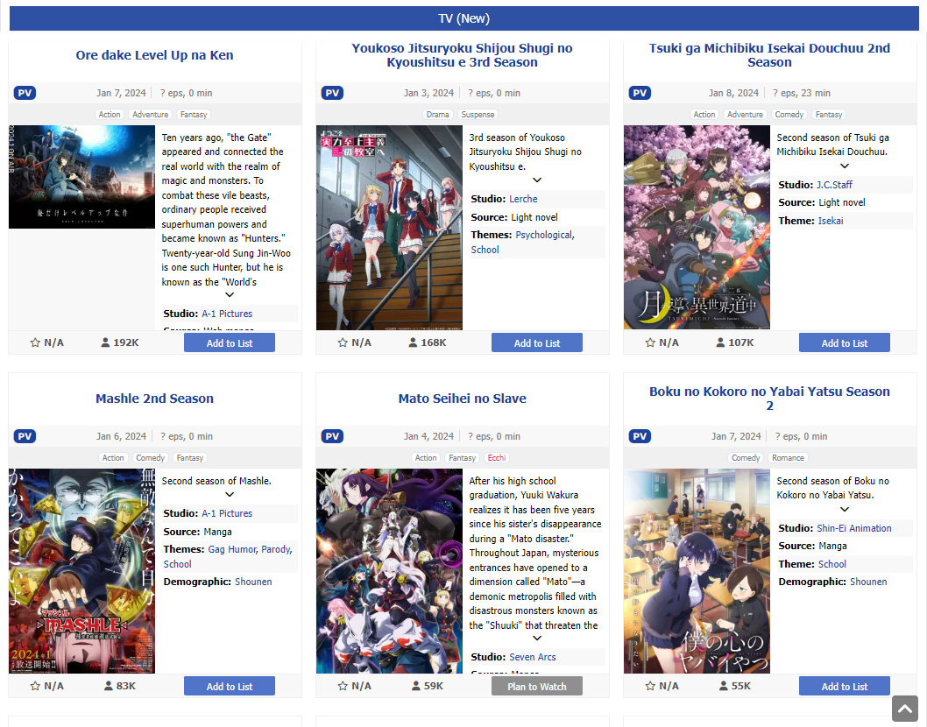Open the J.C.Staff studio link
Viewport: 927px width, 727px height.
pos(834,185)
